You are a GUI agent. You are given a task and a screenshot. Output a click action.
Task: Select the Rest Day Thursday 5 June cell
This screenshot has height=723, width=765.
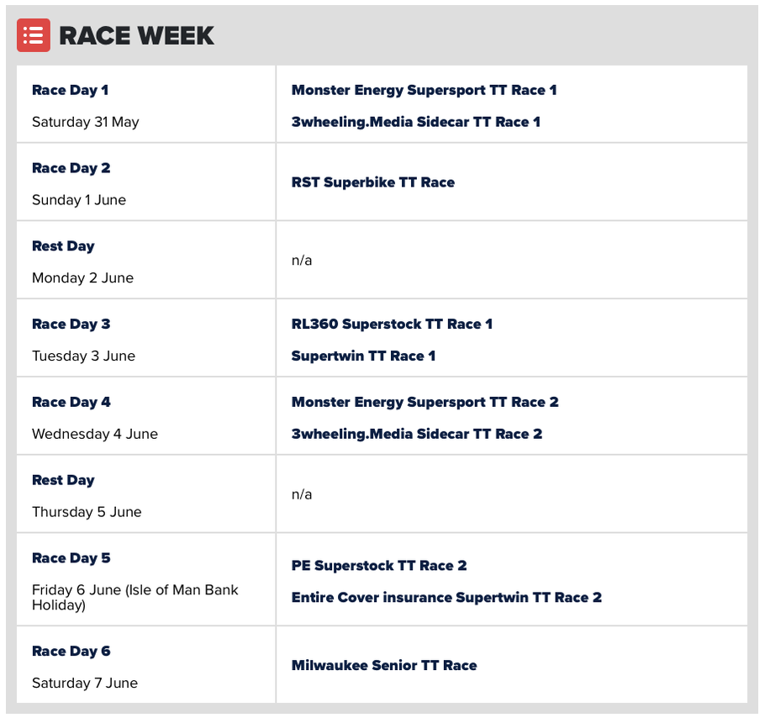coord(146,493)
